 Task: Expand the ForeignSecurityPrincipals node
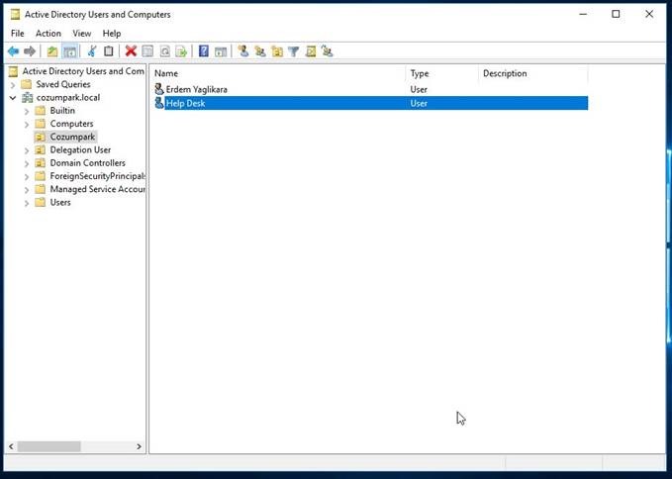(x=27, y=176)
